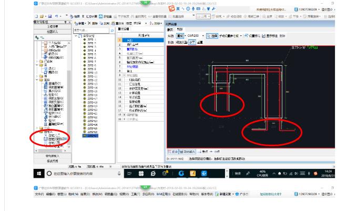Open the Windows Start menu

[x=39, y=174]
